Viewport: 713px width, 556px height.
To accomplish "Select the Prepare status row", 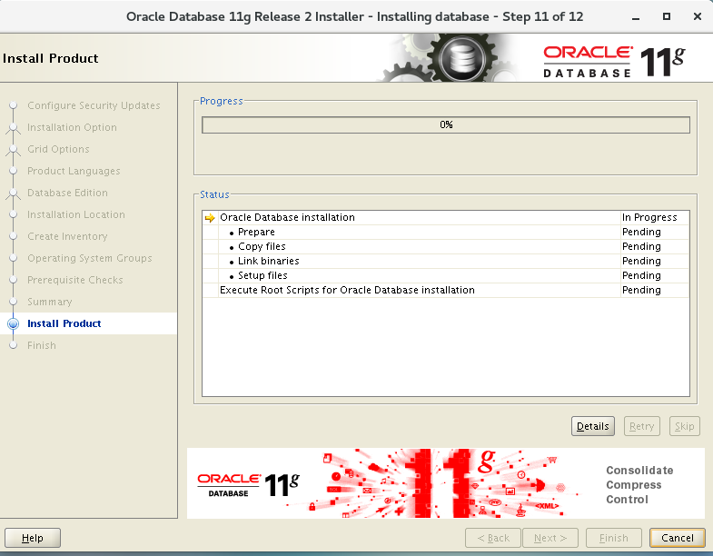I will click(x=446, y=232).
